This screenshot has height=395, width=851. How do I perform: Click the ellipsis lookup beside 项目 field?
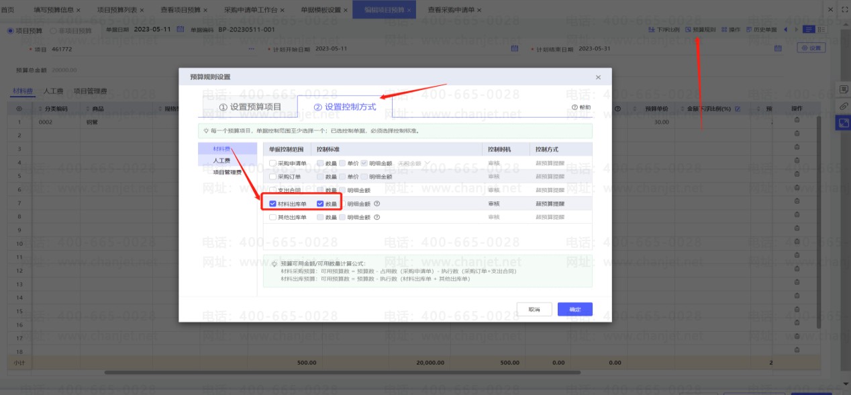click(252, 48)
